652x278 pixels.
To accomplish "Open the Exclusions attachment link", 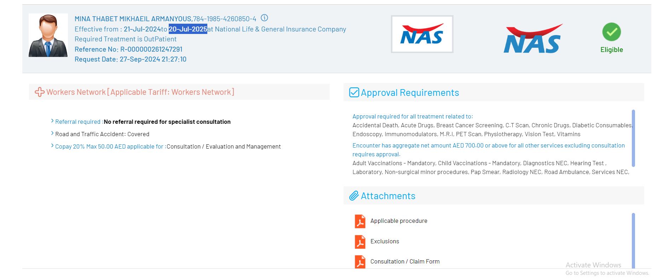I will [385, 241].
